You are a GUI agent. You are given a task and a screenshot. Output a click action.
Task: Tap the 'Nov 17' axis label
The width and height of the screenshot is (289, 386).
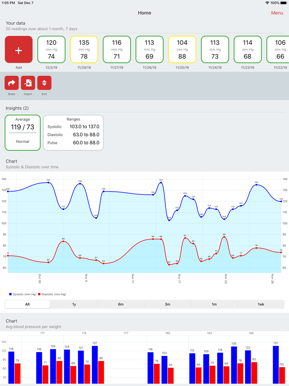179,279
